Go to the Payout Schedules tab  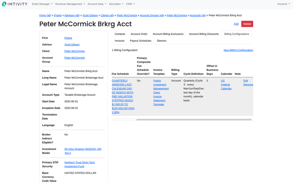(141, 41)
